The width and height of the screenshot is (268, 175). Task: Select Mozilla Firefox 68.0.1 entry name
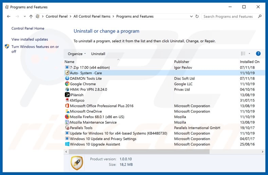pyautogui.click(x=97, y=117)
